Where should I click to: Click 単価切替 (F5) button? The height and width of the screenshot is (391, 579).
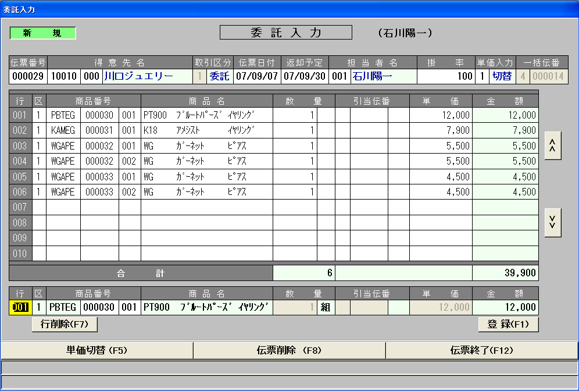click(96, 350)
